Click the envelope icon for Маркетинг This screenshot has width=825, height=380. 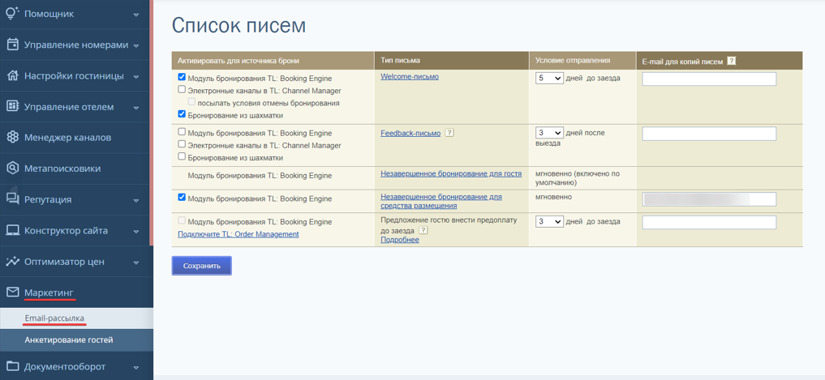coord(12,292)
